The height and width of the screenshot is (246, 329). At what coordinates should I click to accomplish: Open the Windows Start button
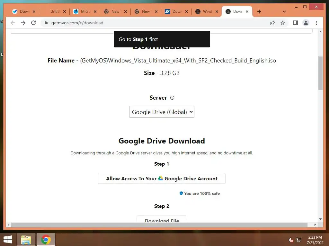(x=8, y=240)
